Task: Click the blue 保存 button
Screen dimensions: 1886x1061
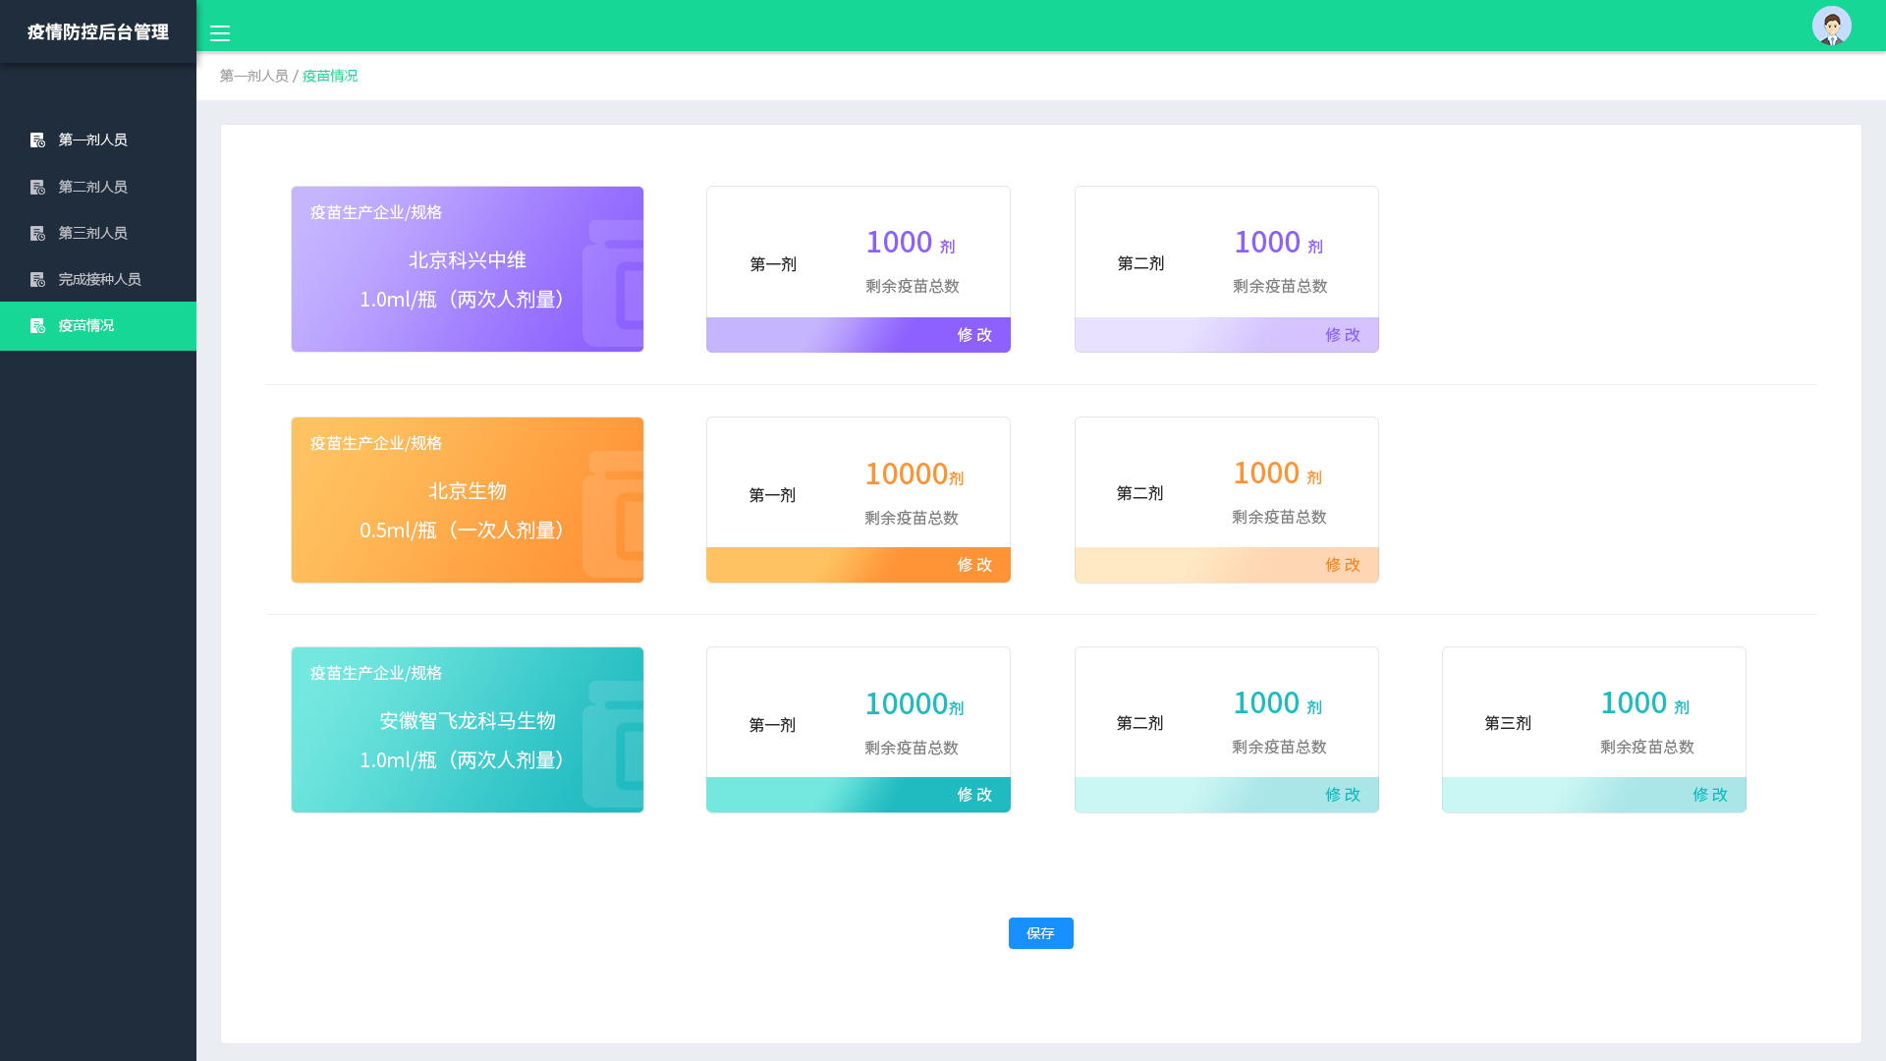Action: [x=1040, y=933]
